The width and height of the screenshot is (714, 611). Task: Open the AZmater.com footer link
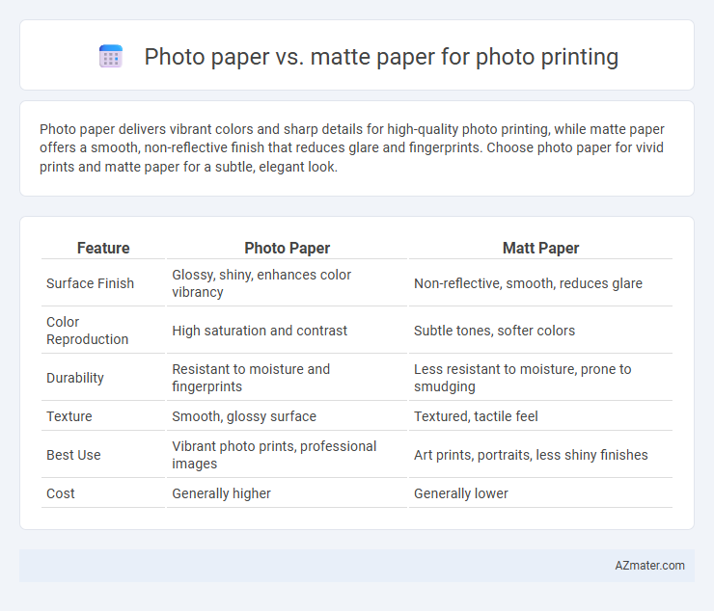point(649,566)
